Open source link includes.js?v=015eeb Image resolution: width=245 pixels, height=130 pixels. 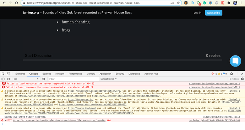tap(214, 120)
